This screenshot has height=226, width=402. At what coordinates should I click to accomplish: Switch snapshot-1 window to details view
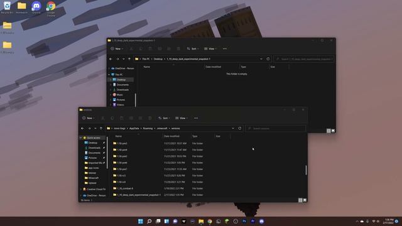click(329, 131)
